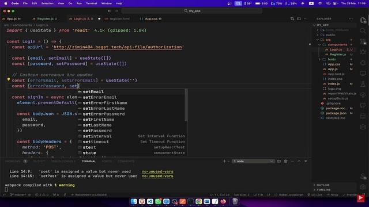369x207 pixels.
Task: Open terminal panel more actions ellipsis
Action: (292, 161)
